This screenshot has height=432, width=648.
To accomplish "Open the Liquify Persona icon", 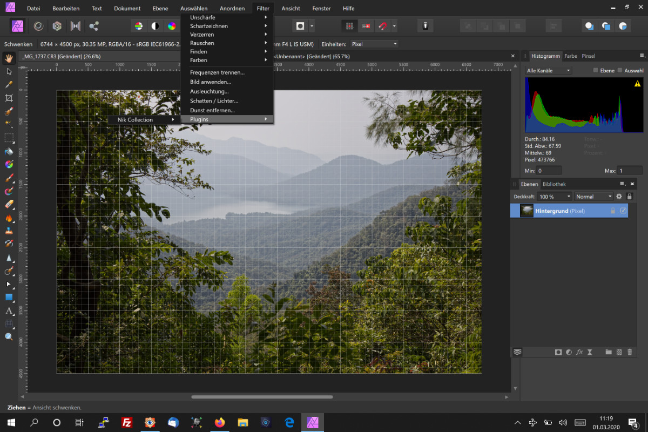I will (38, 26).
